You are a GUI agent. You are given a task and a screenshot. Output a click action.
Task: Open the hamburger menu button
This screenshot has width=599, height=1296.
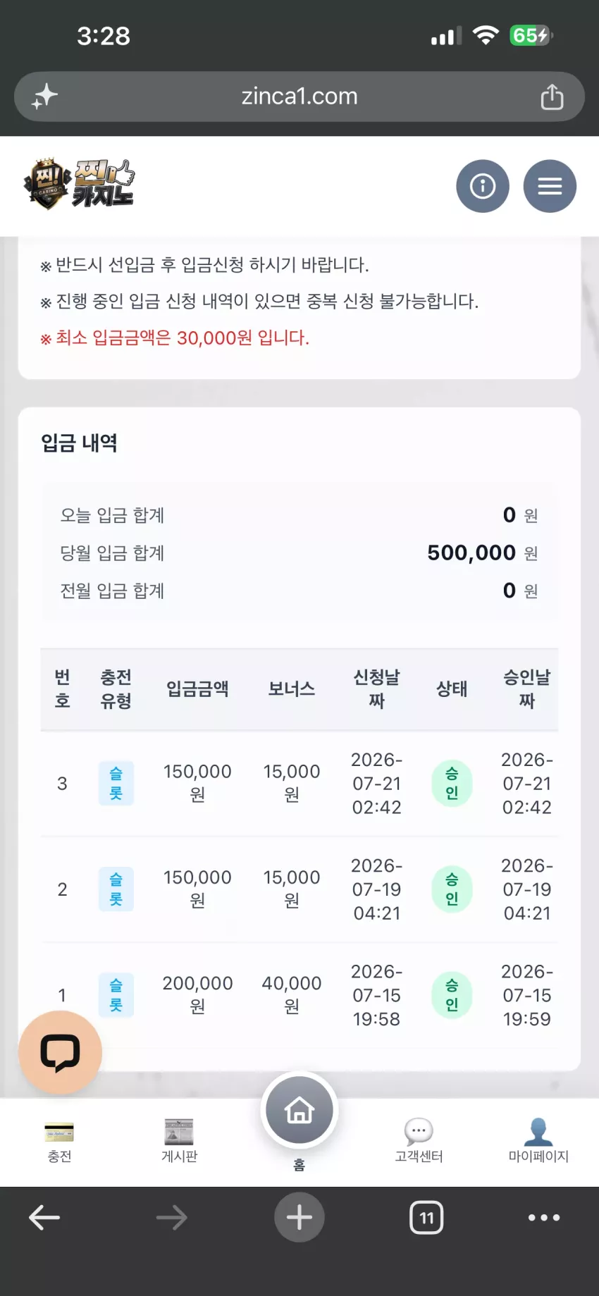tap(550, 186)
